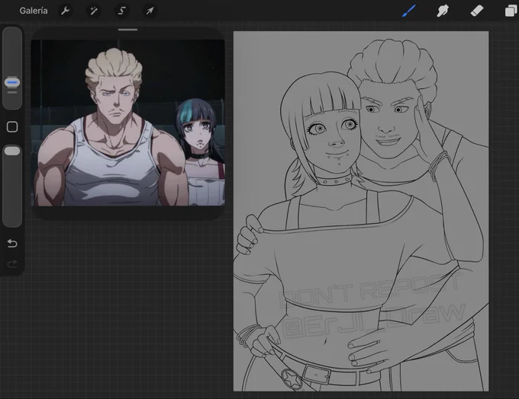Image resolution: width=519 pixels, height=399 pixels.
Task: Tap the square Modify button in sidebar
Action: point(12,127)
